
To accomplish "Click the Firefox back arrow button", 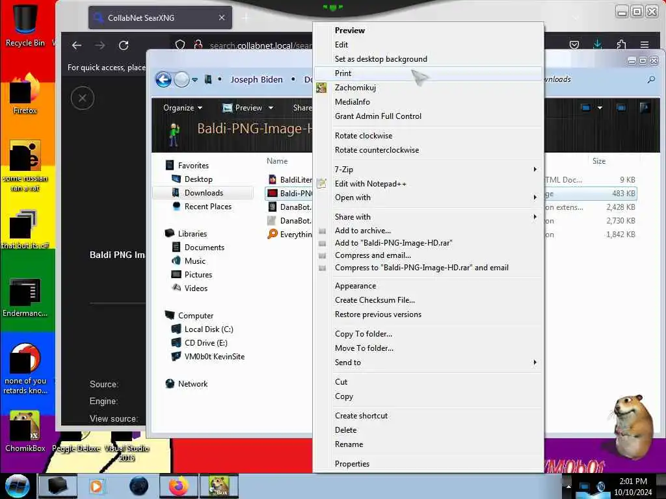I will click(x=77, y=45).
